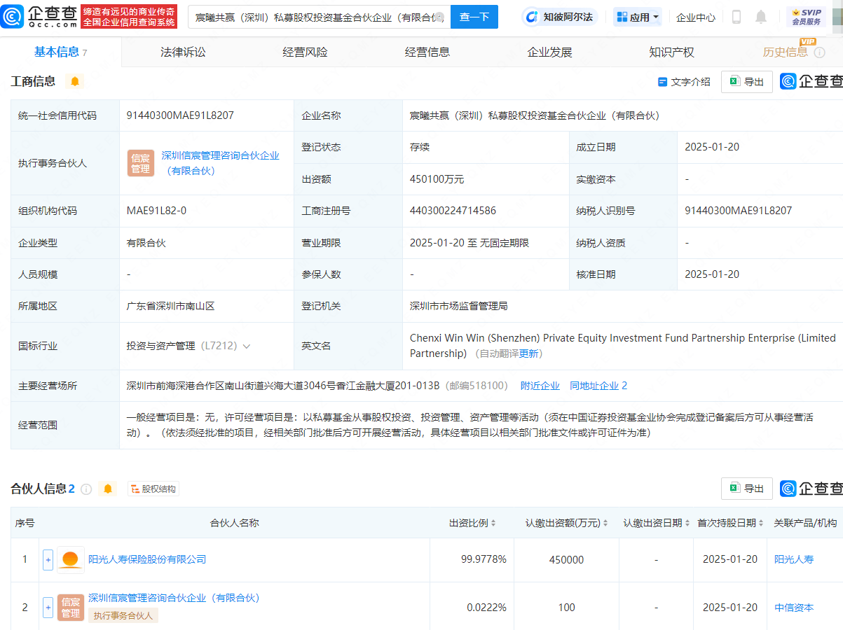Open 附近企业 link
Viewport: 843px width, 630px height.
pos(540,386)
